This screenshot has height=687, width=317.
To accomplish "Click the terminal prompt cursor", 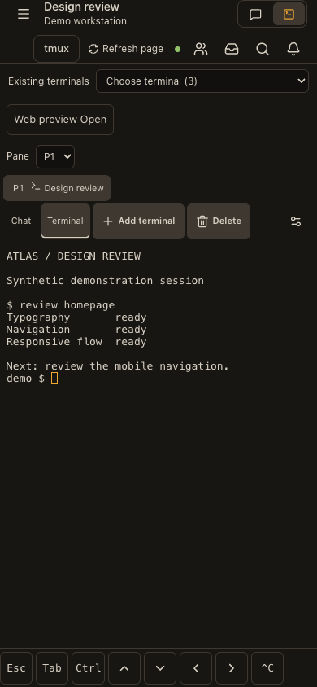I will [x=54, y=379].
